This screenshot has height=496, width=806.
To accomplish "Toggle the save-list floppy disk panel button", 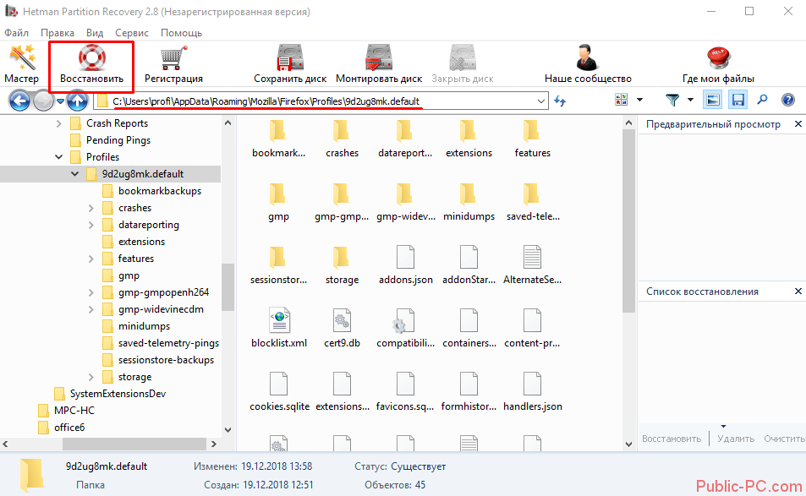I will click(x=737, y=101).
